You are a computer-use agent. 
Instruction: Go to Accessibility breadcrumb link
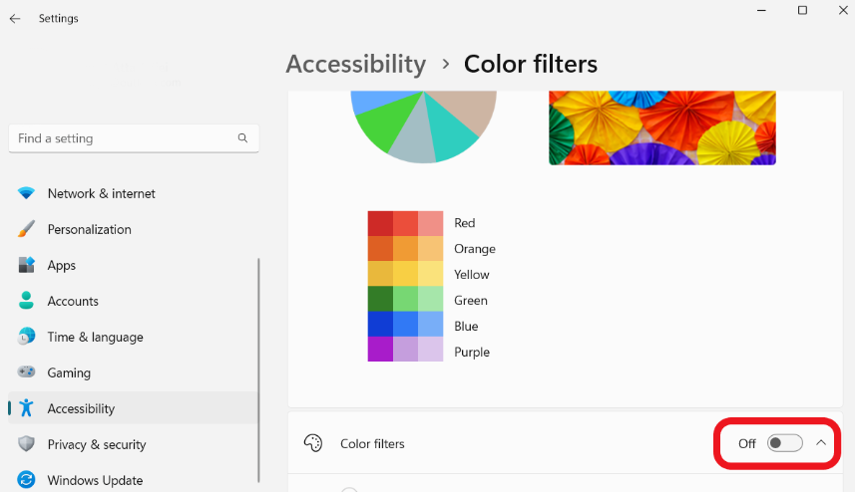[x=355, y=64]
